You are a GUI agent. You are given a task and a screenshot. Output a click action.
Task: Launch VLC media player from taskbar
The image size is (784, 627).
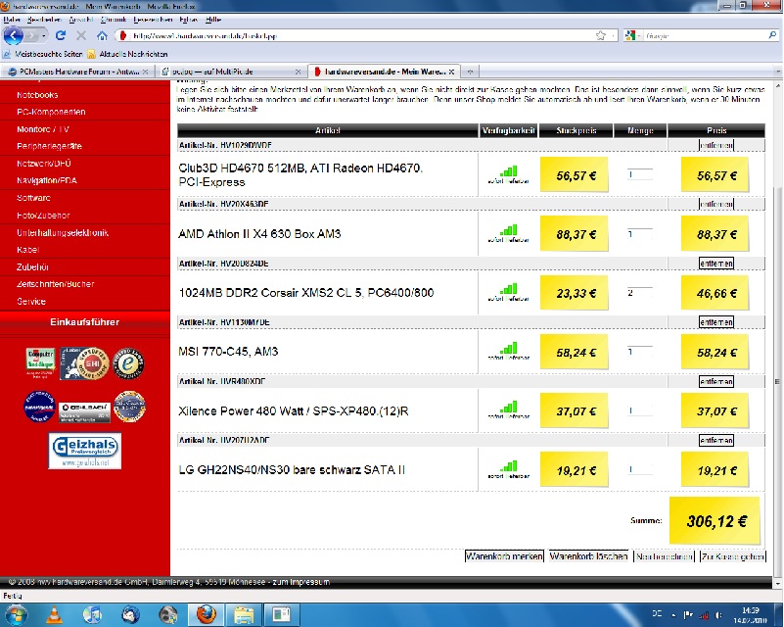54,615
